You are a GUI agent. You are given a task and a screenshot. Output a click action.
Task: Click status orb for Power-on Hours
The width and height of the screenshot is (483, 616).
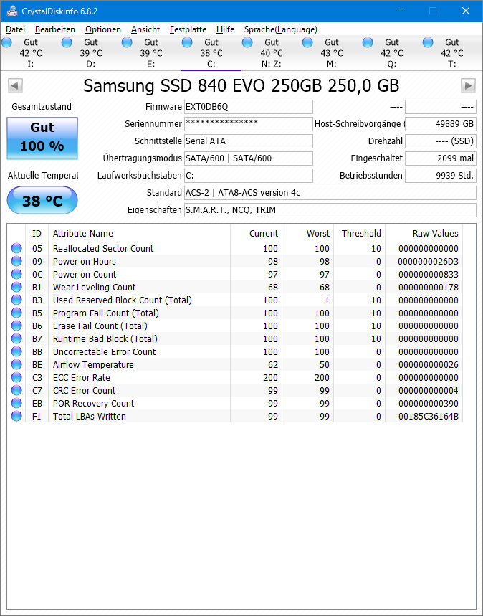click(x=16, y=261)
